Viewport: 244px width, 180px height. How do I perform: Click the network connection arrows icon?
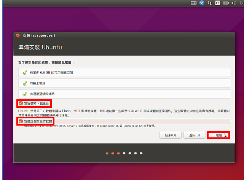click(210, 3)
